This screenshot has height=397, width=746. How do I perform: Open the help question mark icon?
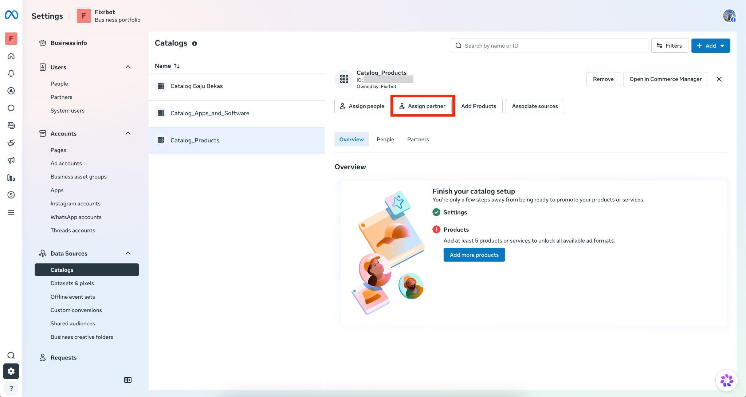[11, 388]
